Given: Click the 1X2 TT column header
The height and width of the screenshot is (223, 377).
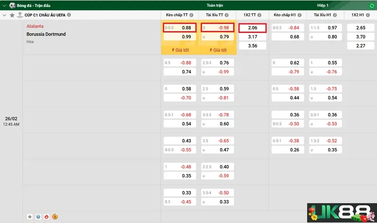Looking at the screenshot, I should tap(250, 15).
